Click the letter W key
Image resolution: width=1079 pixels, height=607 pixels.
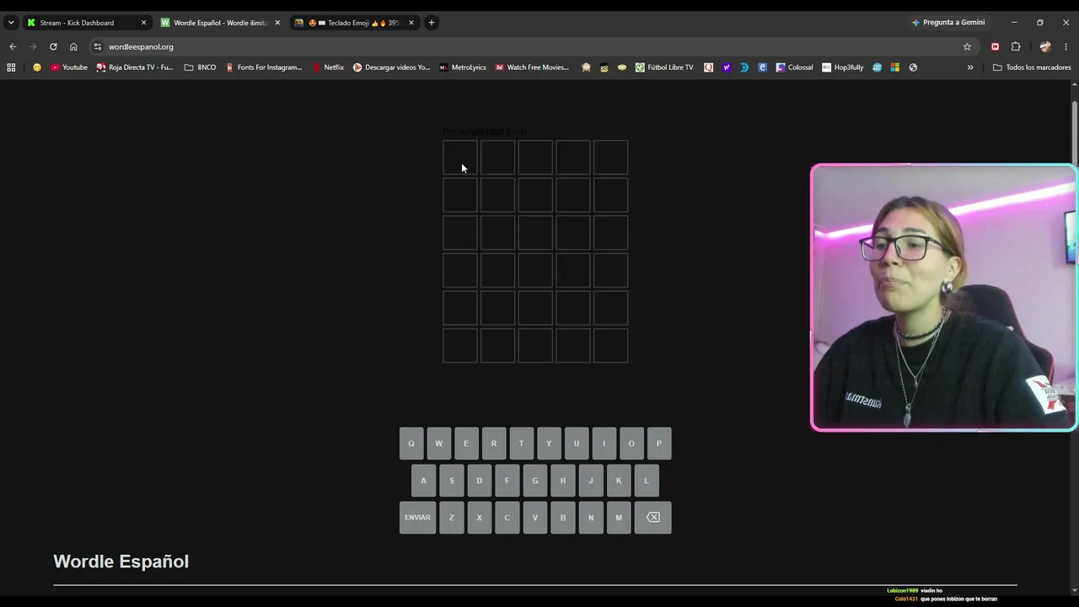(x=438, y=443)
